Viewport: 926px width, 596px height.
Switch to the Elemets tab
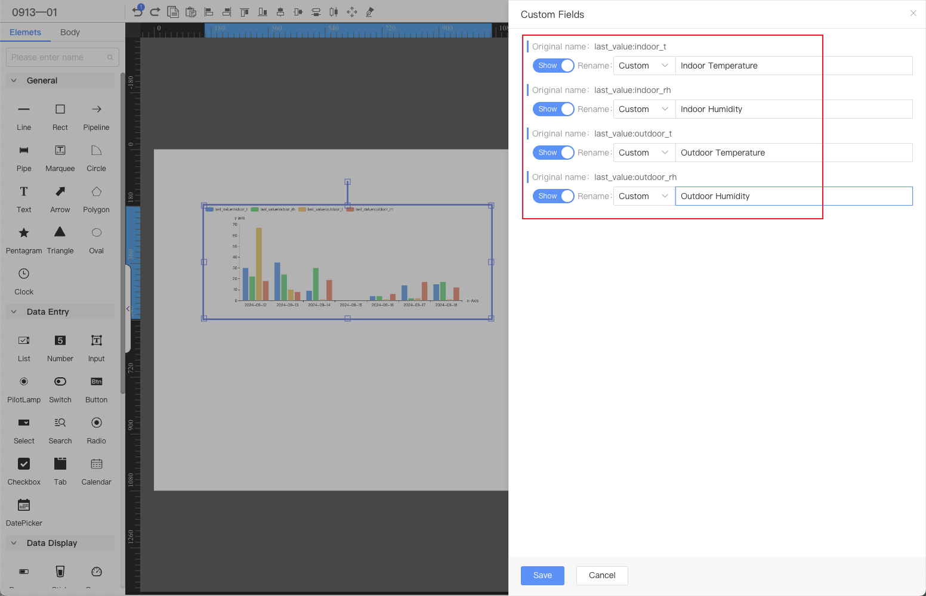pos(25,32)
